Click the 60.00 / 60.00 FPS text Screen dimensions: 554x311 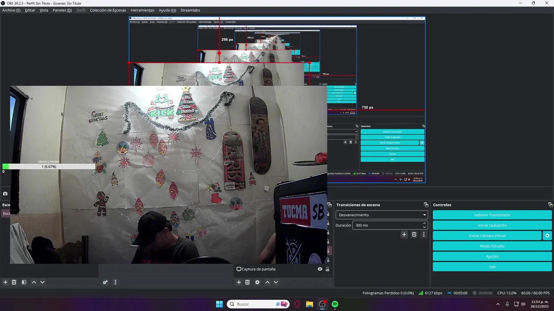[x=535, y=293]
